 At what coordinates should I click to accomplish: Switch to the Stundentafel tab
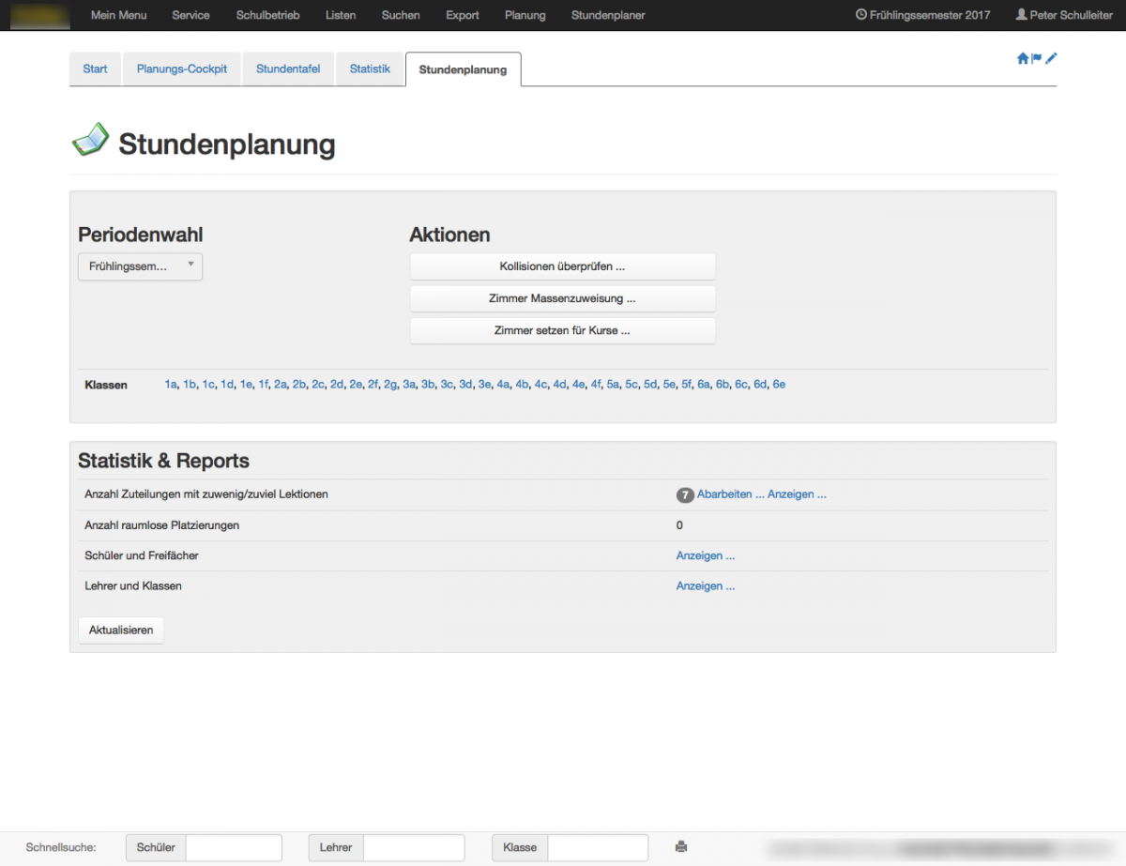[x=288, y=69]
